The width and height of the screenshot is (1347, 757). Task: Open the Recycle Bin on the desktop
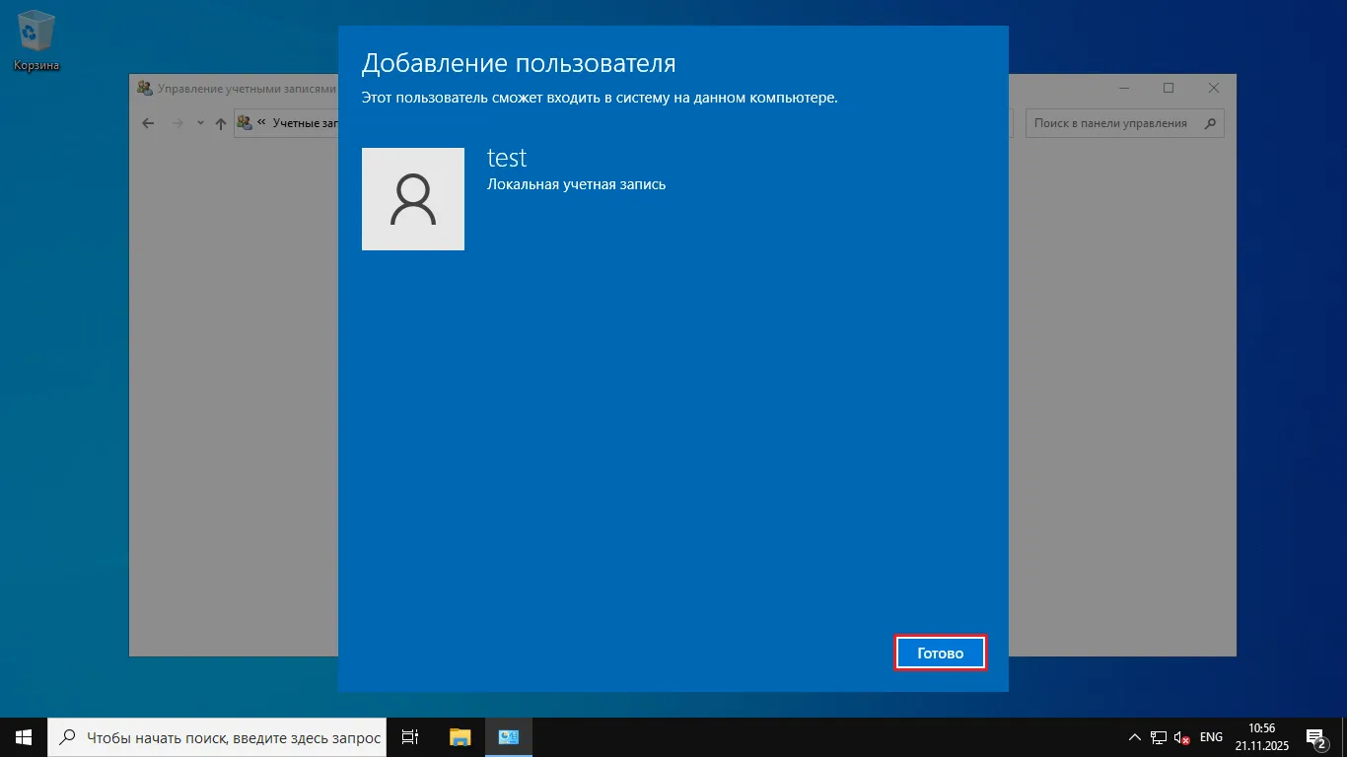tap(35, 32)
